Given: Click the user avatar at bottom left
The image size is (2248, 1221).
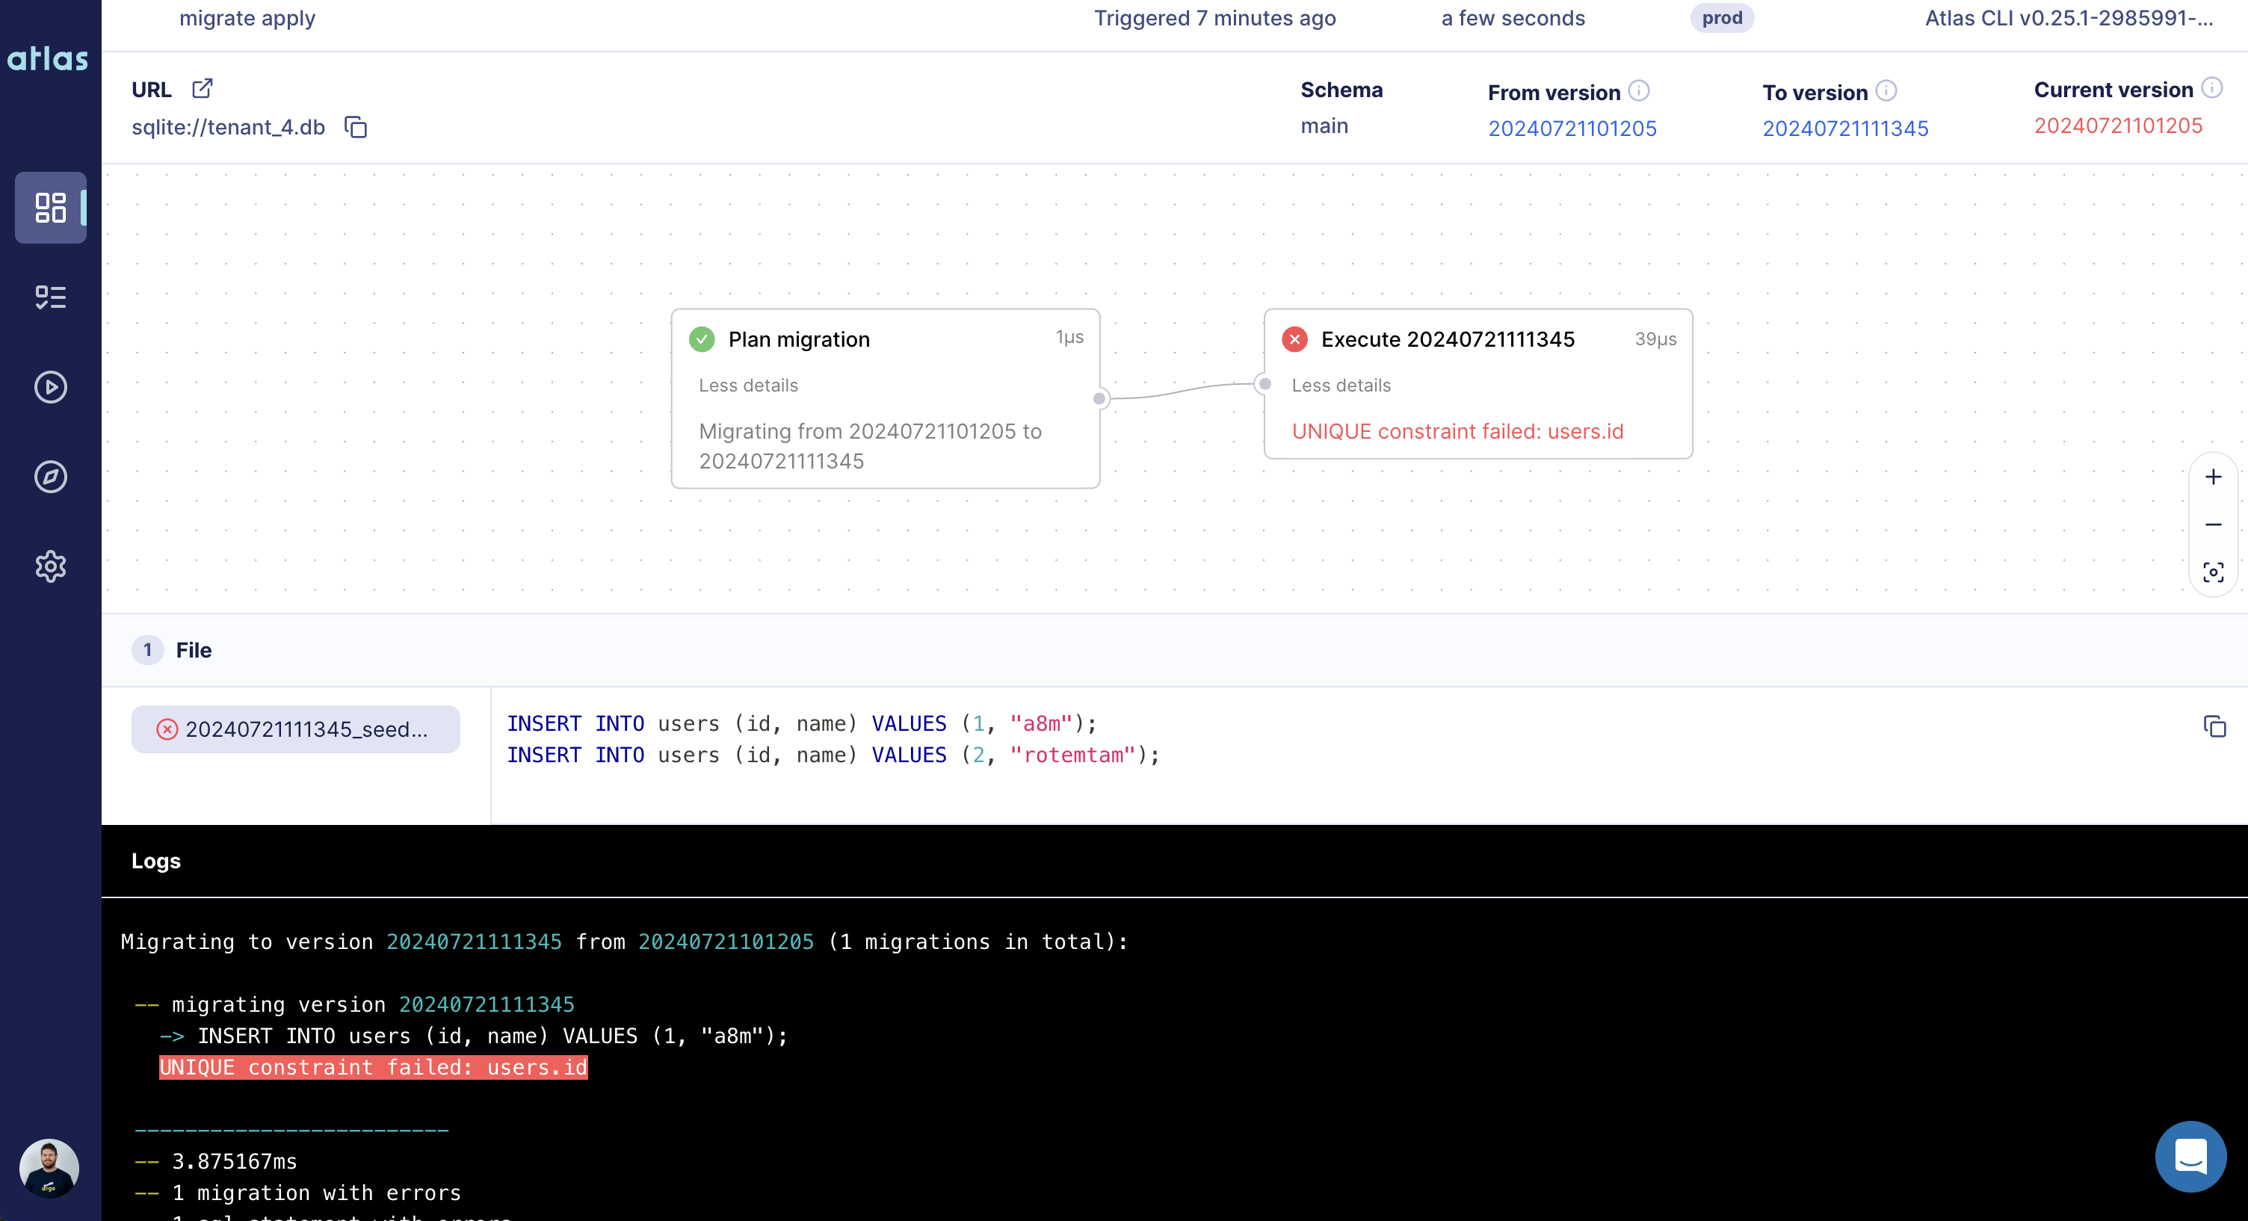Looking at the screenshot, I should 50,1167.
